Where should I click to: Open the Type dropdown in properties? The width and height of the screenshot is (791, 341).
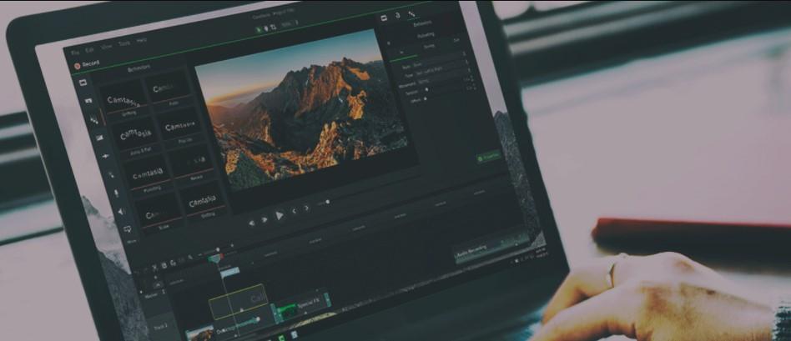point(442,69)
